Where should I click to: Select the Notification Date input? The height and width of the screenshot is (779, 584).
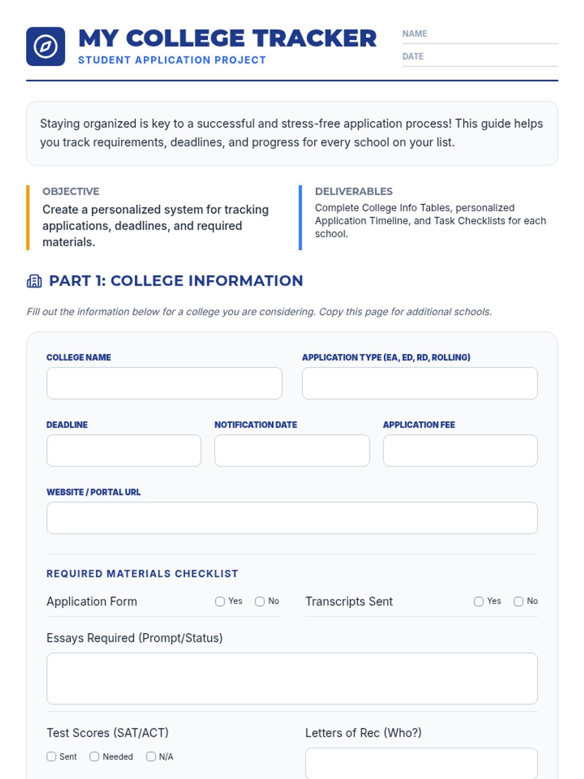292,450
